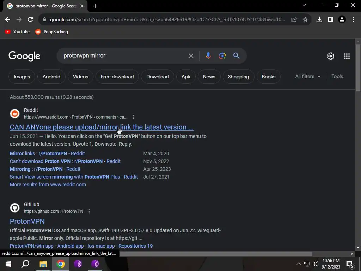
Task: Click the browser forward arrow
Action: pos(19,20)
